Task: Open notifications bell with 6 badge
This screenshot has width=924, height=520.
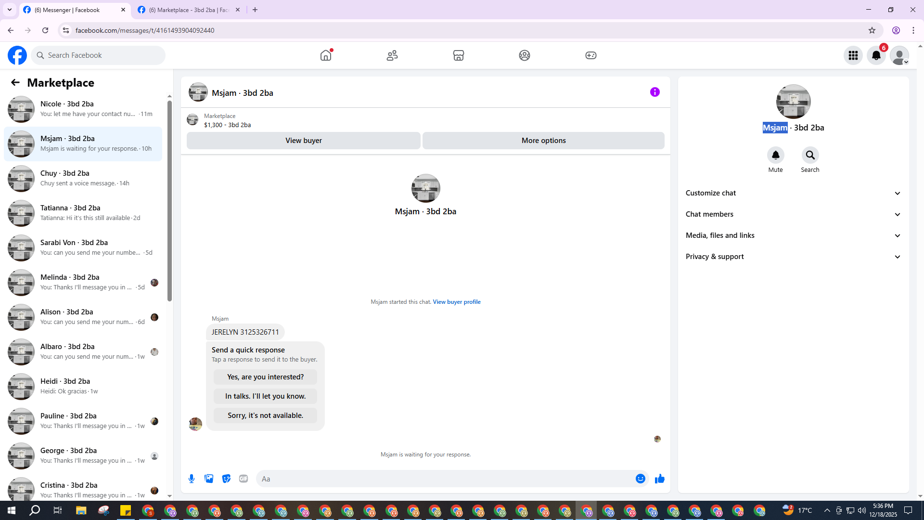Action: (x=876, y=55)
